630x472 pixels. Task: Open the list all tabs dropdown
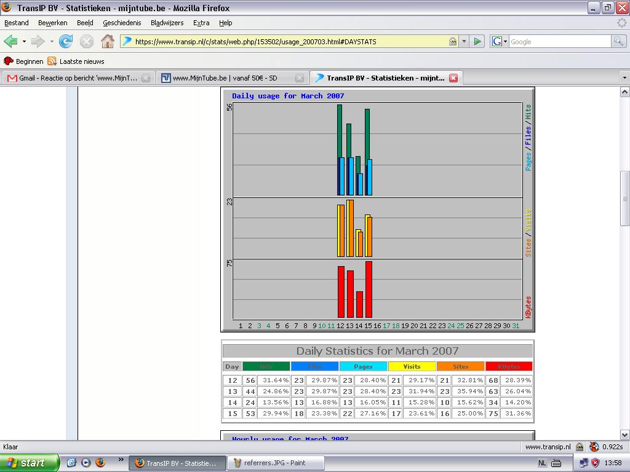click(x=624, y=78)
